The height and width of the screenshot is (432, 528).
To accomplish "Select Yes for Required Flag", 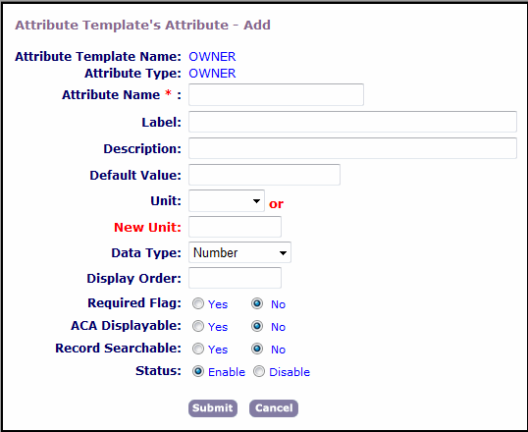I will [198, 303].
